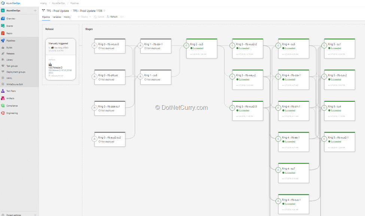This screenshot has height=216, width=365.
Task: Click pre-deployment icon of Ring 0 - tfs-eus2-su2
Action: [x=94, y=139]
